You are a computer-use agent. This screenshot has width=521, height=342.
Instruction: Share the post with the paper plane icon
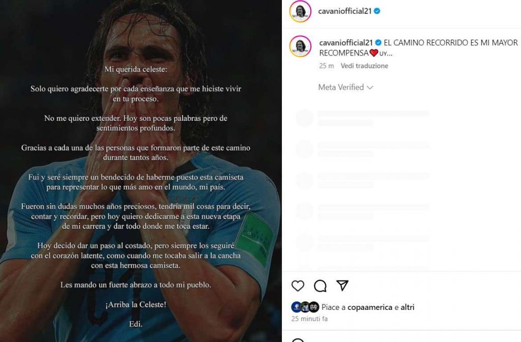(342, 286)
